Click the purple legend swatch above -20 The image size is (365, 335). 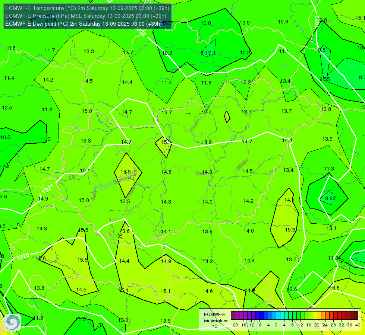pos(233,316)
